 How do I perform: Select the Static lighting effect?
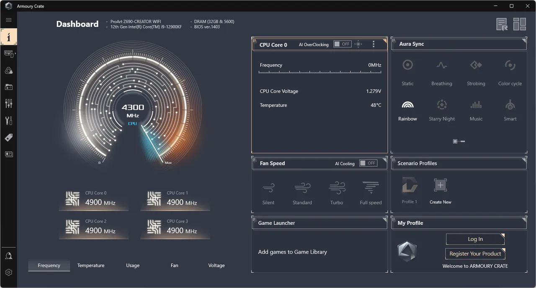(407, 72)
